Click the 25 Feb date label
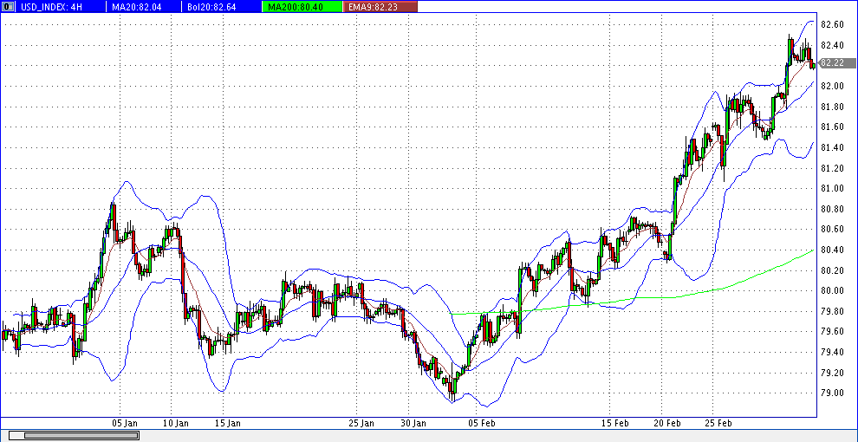The height and width of the screenshot is (442, 858). click(718, 423)
